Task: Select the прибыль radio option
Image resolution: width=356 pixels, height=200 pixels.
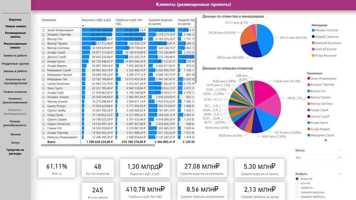Action: (297, 188)
